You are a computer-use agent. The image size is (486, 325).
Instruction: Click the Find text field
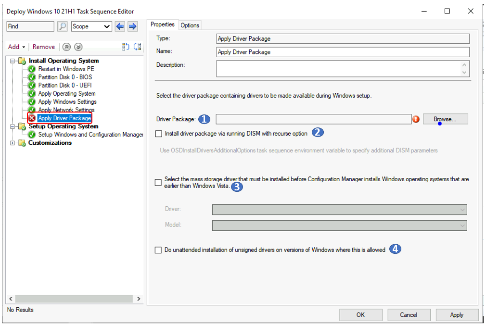click(x=30, y=26)
